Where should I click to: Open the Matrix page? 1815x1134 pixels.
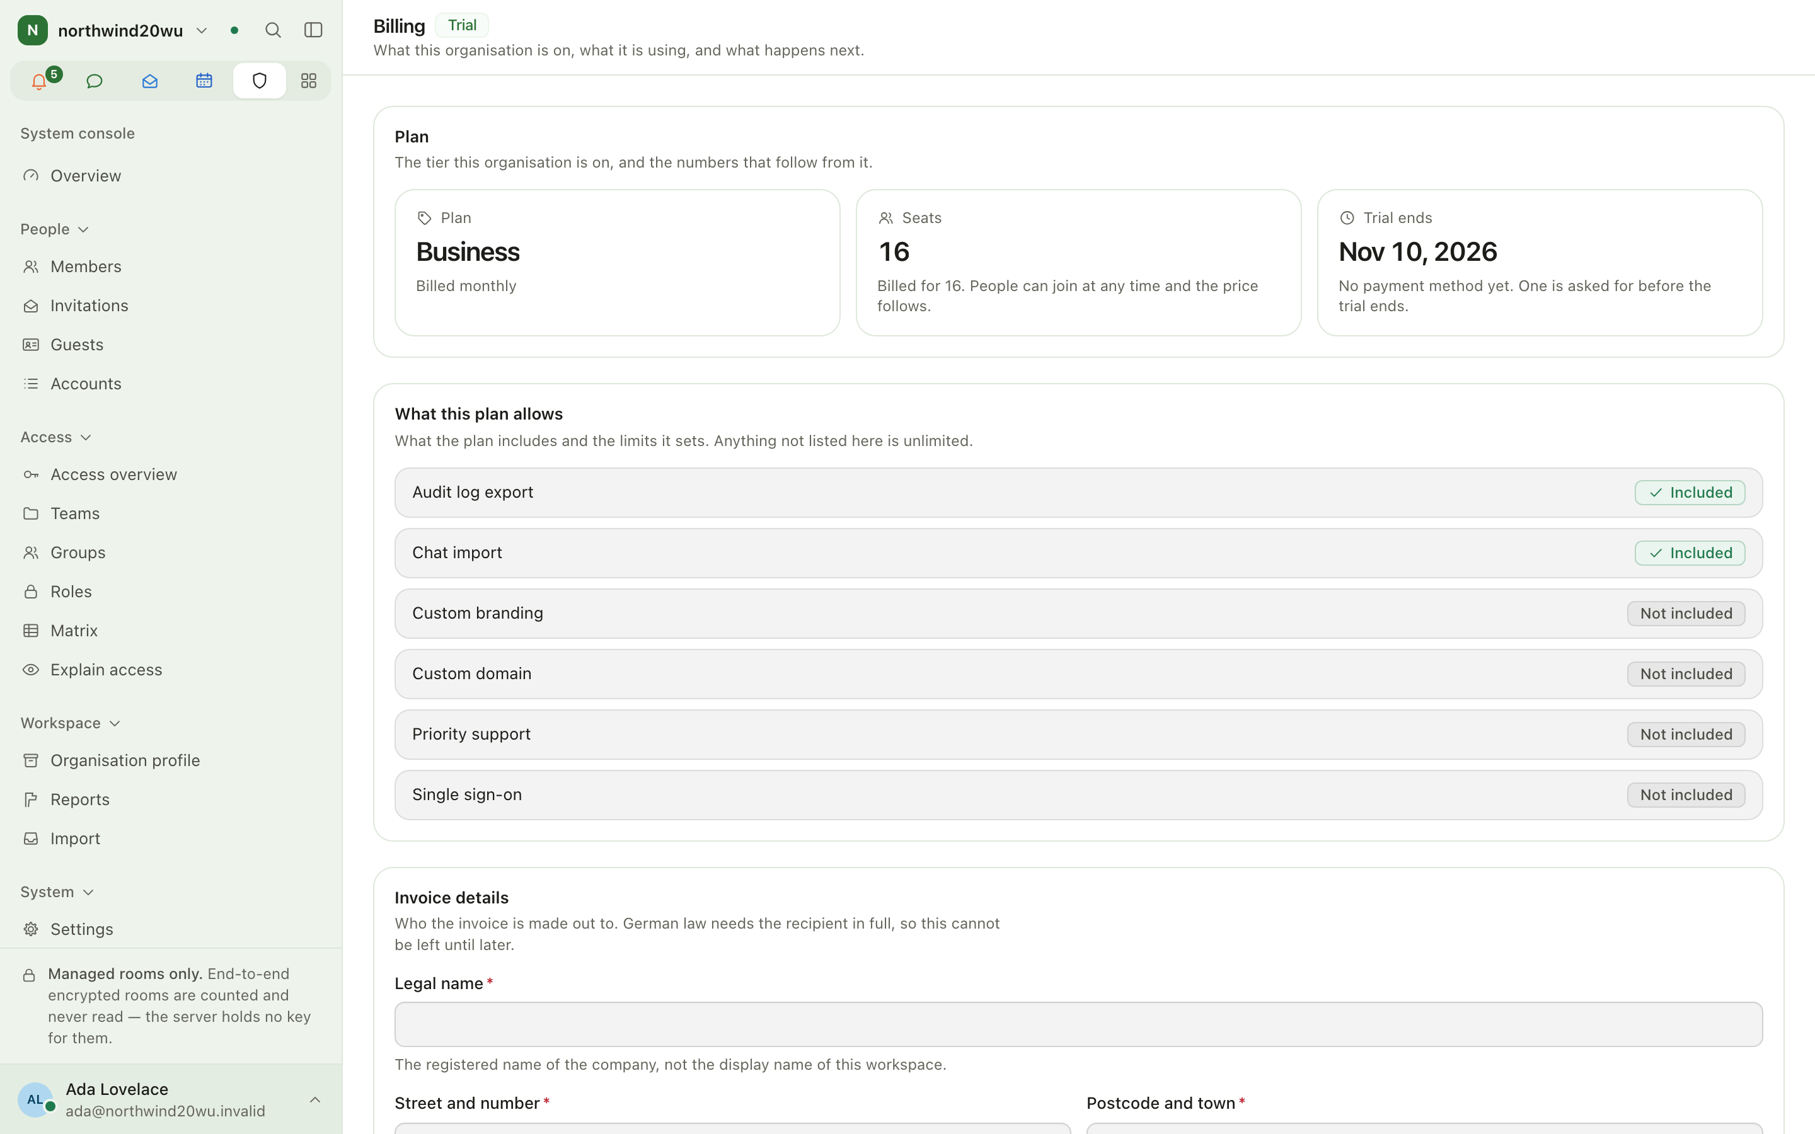pos(171,630)
